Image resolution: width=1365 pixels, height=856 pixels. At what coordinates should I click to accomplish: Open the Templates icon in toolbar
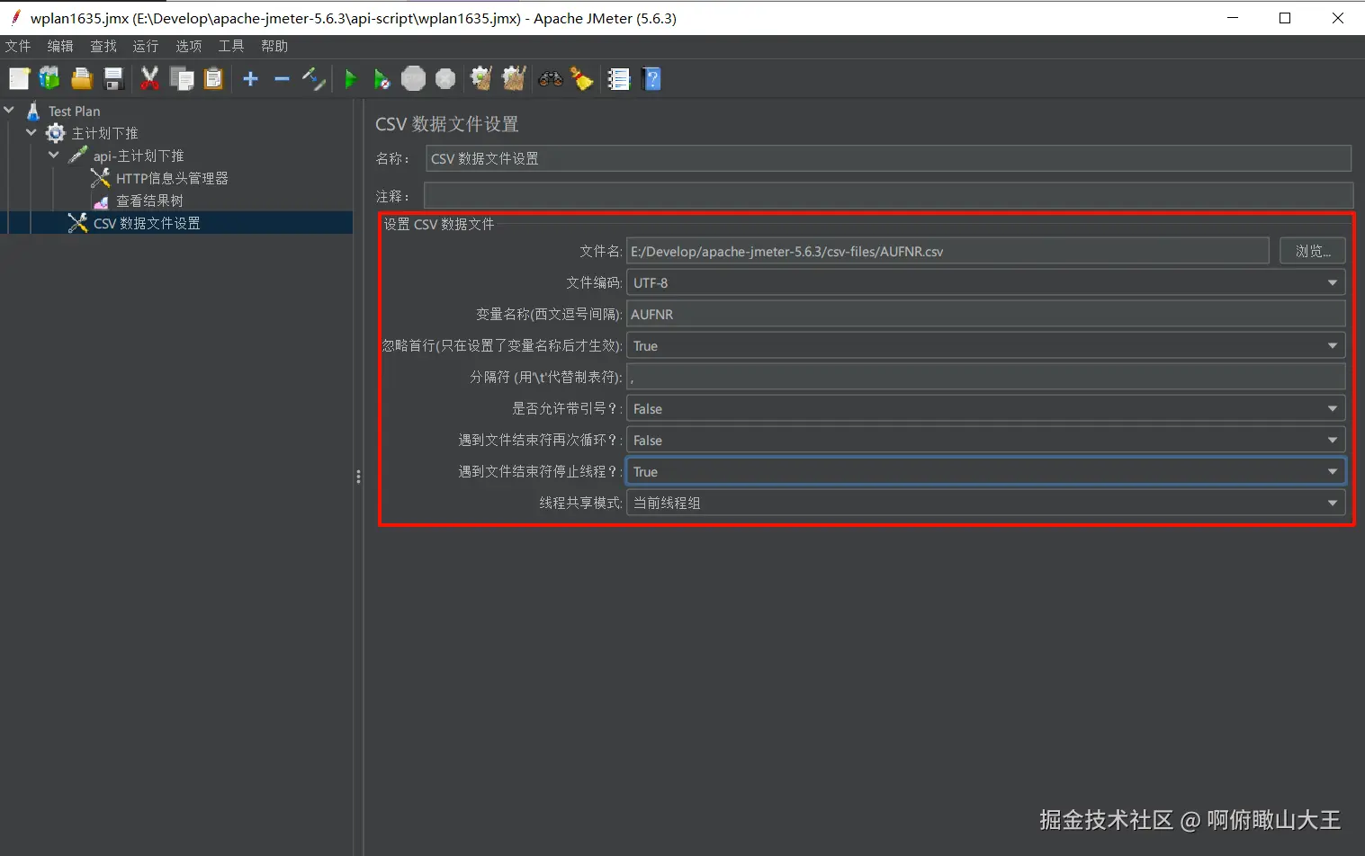[x=49, y=79]
